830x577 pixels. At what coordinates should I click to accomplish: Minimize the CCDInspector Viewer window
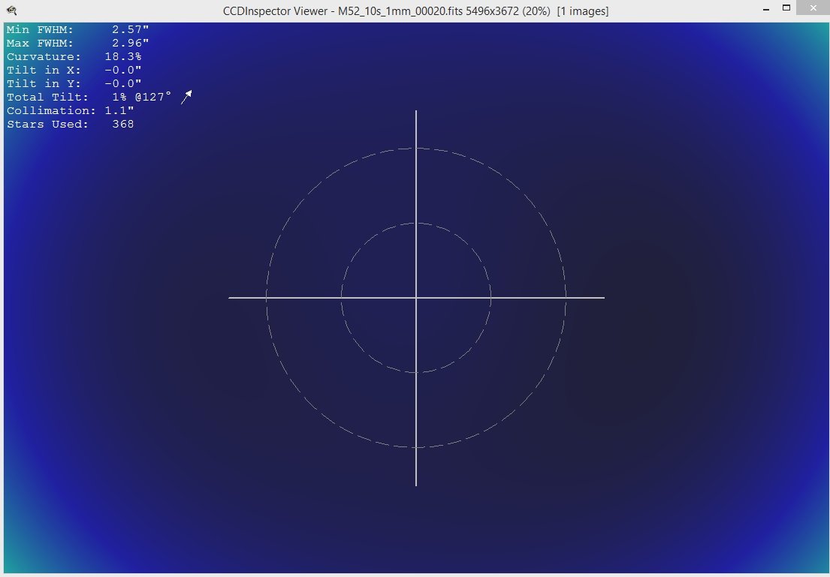766,9
